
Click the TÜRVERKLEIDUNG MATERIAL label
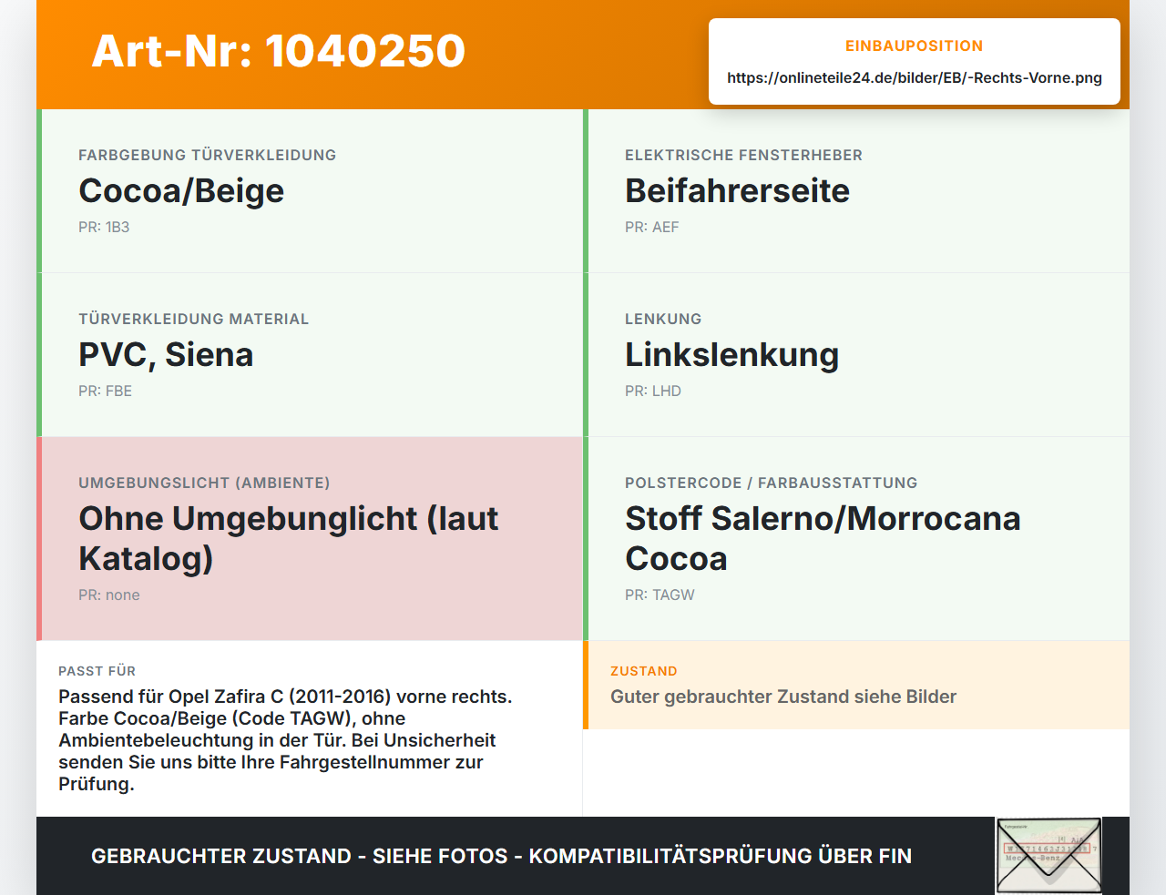[x=194, y=319]
